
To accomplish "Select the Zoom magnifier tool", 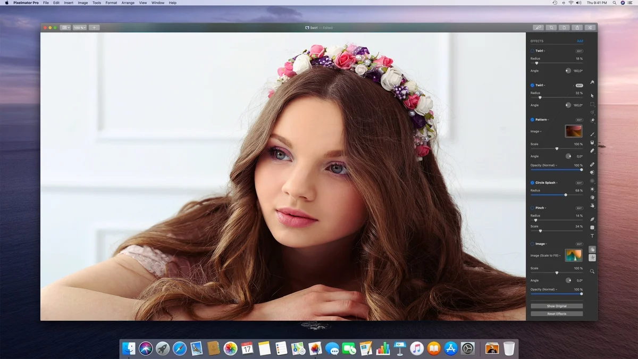I will pos(592,271).
